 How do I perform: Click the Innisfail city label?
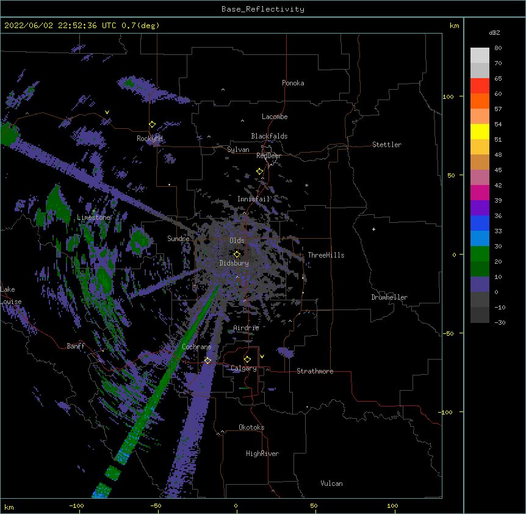pos(254,199)
